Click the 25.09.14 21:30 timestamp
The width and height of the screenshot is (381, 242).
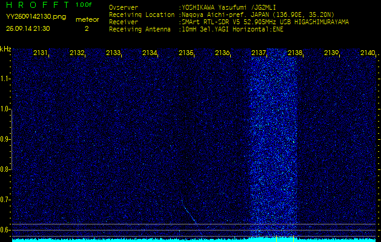click(28, 28)
